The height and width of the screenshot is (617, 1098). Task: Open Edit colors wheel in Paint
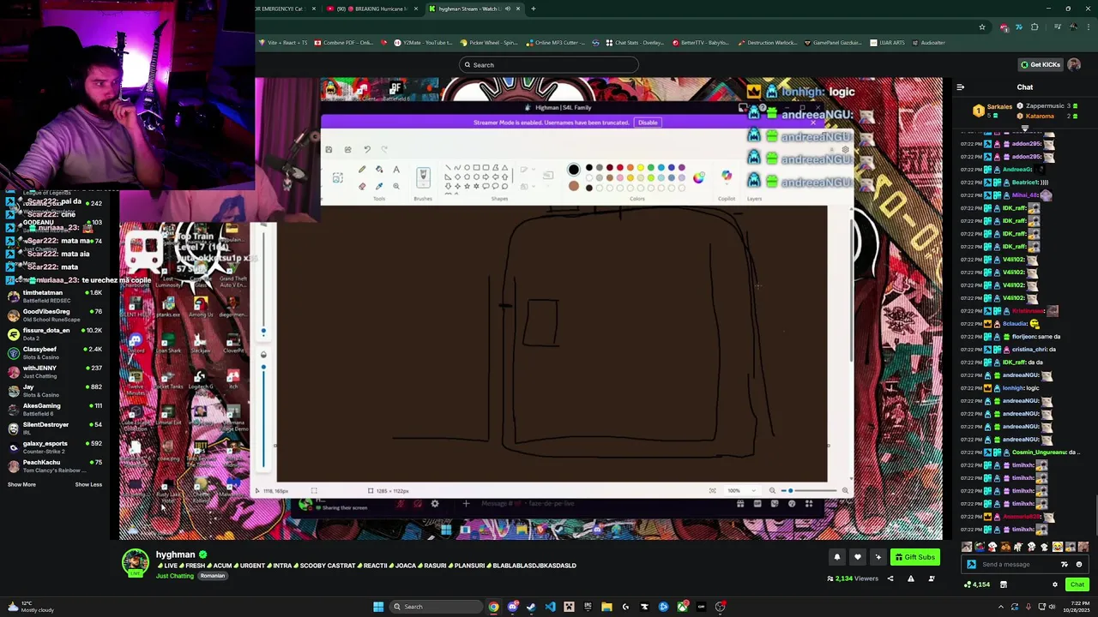(699, 177)
